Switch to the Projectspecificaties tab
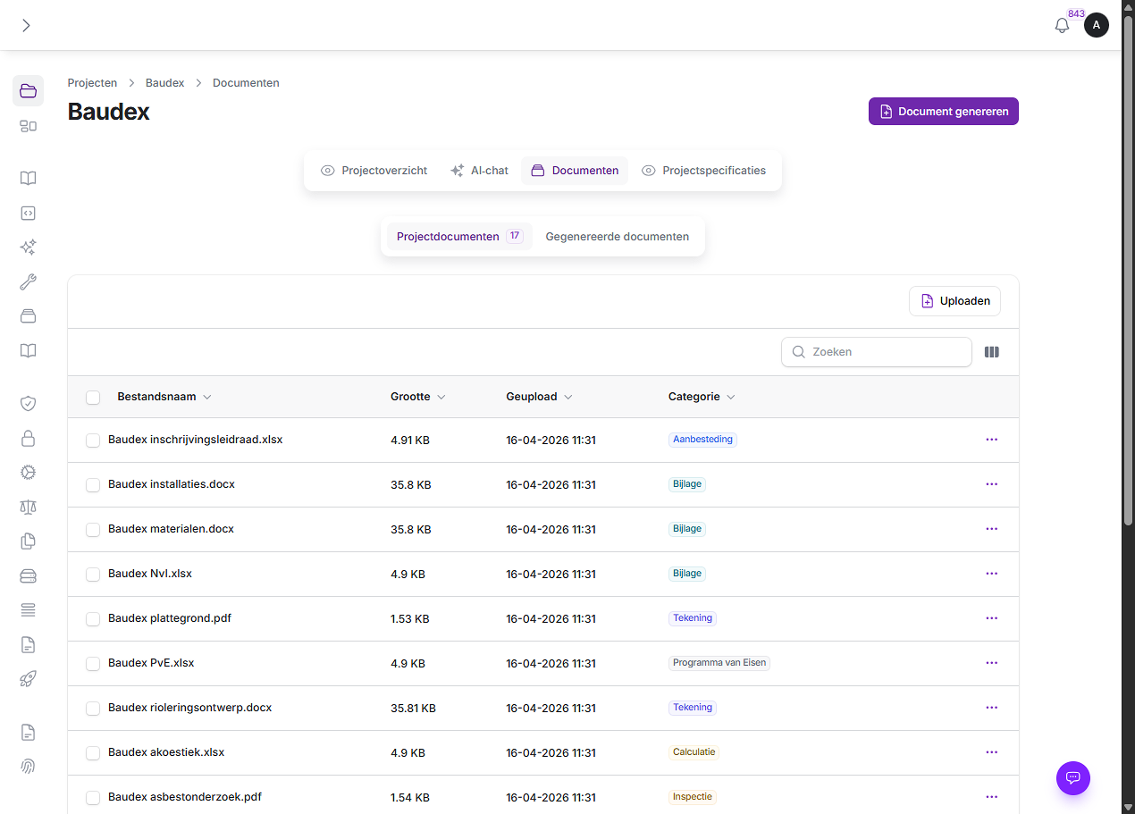Screen dimensions: 1135x814 [704, 171]
